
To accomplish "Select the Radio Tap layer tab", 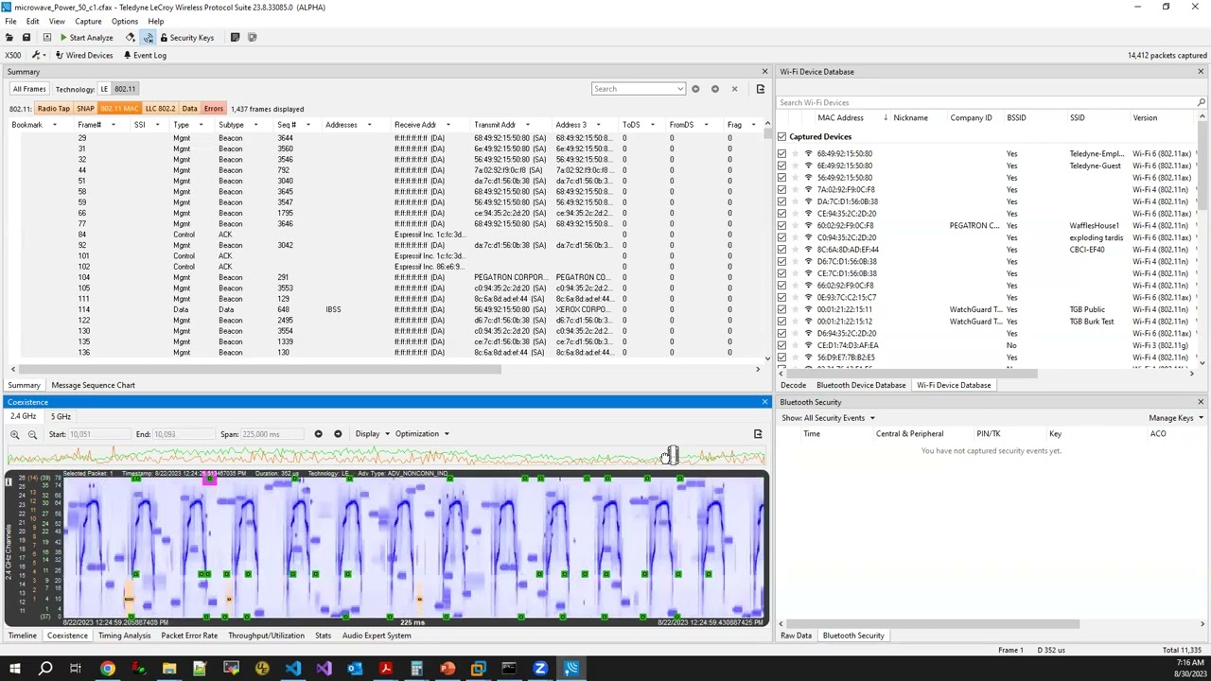I will point(53,109).
